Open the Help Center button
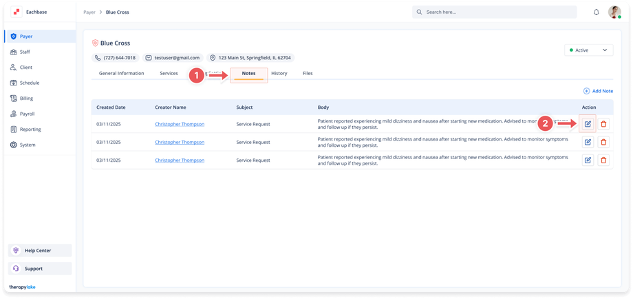The image size is (633, 299). tap(40, 250)
